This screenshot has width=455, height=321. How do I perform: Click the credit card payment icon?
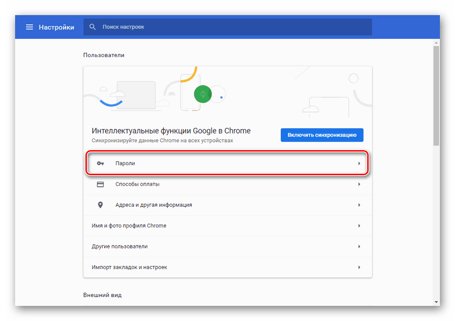tap(101, 184)
